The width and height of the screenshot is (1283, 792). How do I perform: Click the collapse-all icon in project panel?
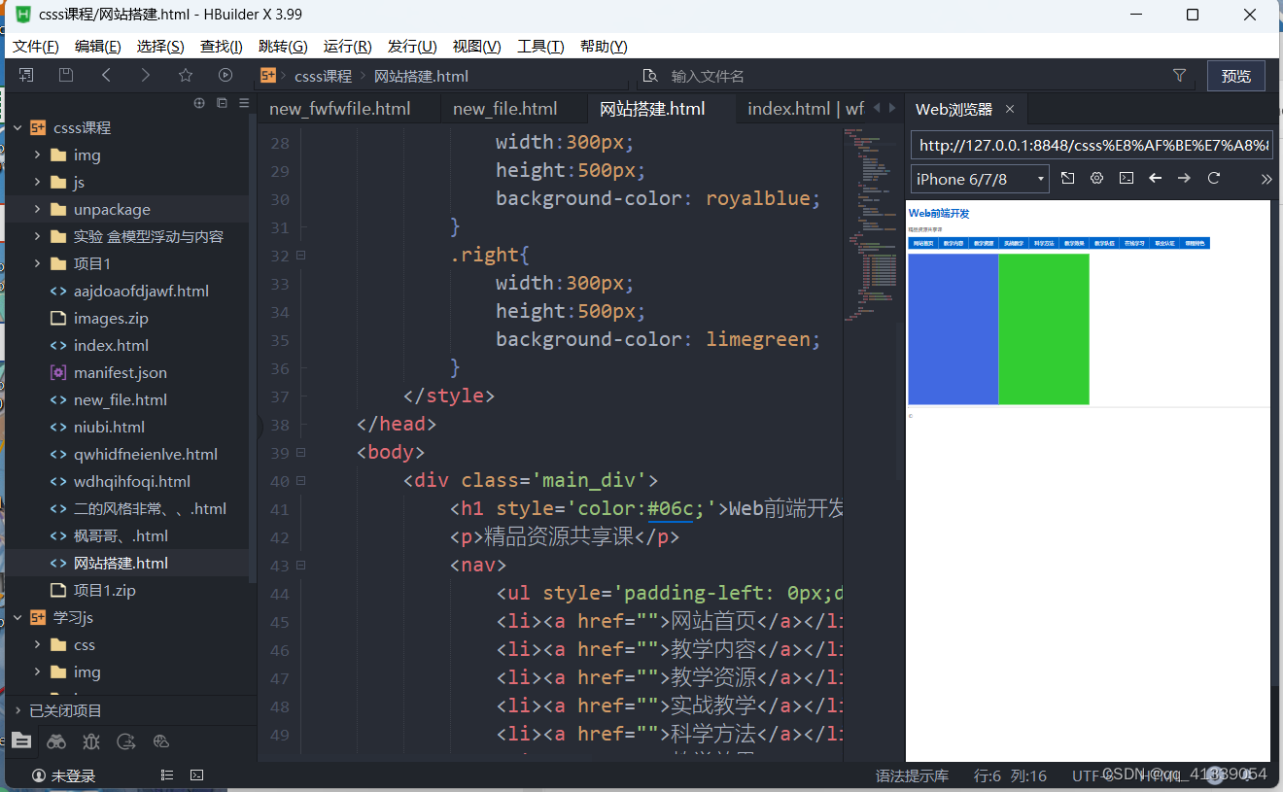coord(222,102)
